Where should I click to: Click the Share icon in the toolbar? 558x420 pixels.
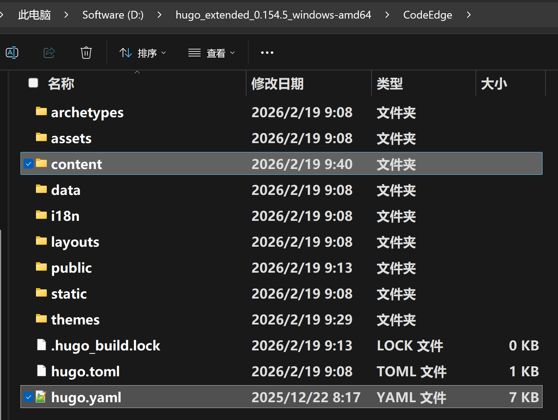[x=49, y=53]
